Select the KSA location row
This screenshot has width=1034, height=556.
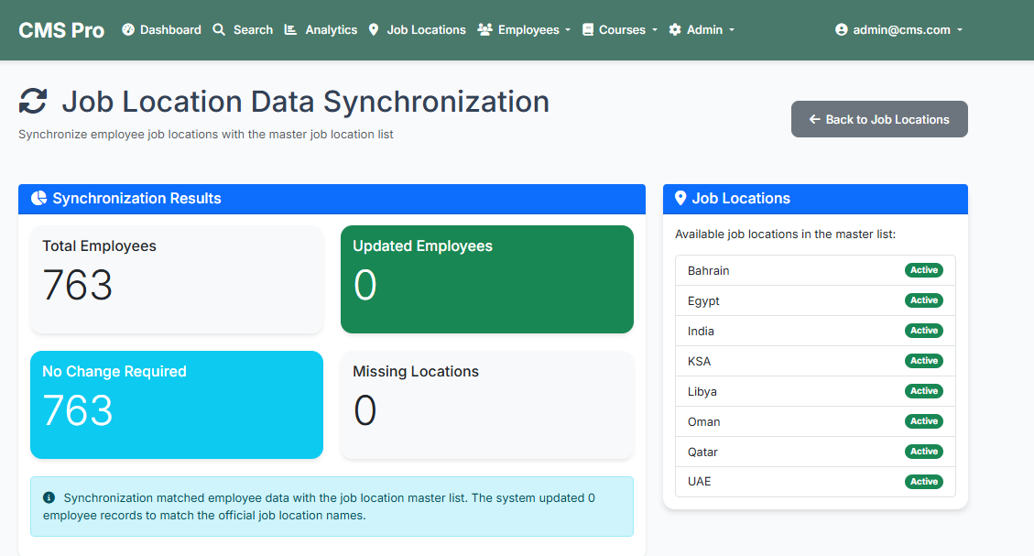(x=815, y=362)
